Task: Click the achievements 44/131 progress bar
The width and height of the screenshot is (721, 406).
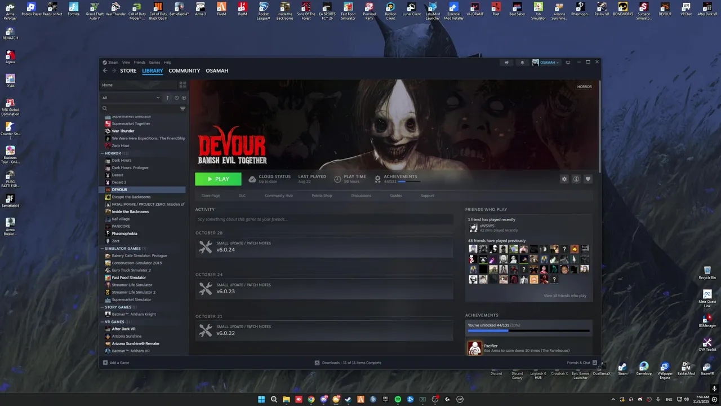Action: (528, 331)
